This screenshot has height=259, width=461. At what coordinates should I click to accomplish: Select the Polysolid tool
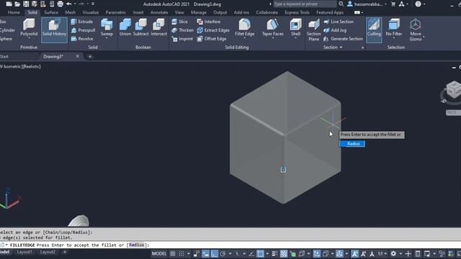29,28
